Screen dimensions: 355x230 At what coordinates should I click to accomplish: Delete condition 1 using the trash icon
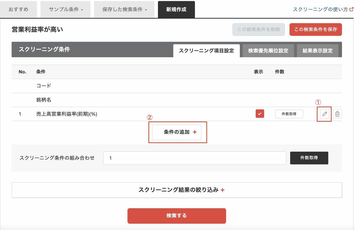point(337,114)
